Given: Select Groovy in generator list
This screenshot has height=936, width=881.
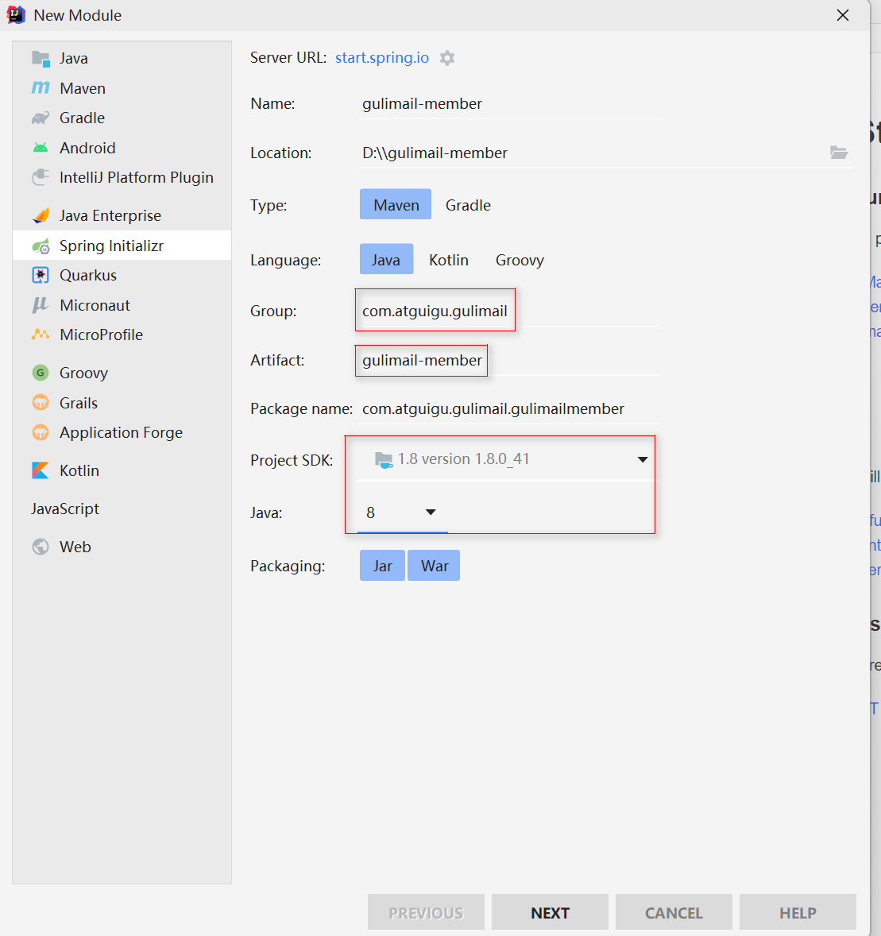Looking at the screenshot, I should pyautogui.click(x=122, y=373).
